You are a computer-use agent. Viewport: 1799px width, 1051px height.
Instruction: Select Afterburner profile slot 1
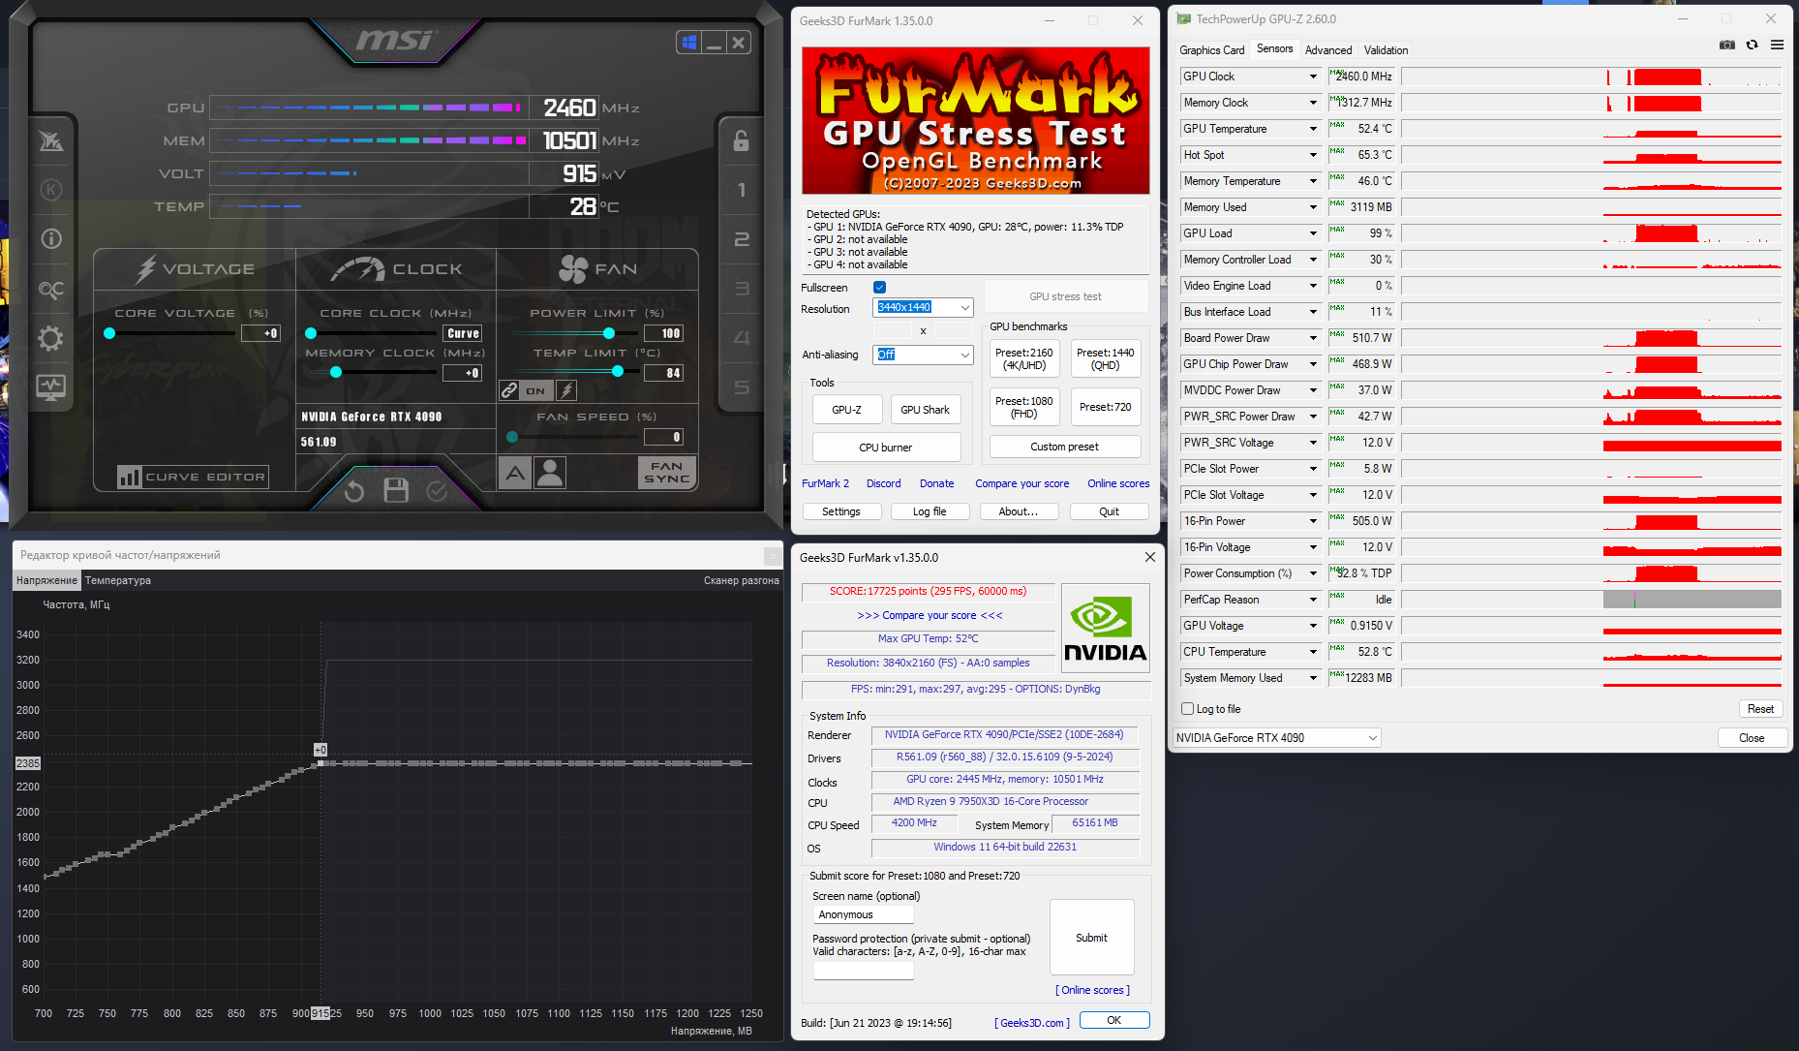point(742,190)
